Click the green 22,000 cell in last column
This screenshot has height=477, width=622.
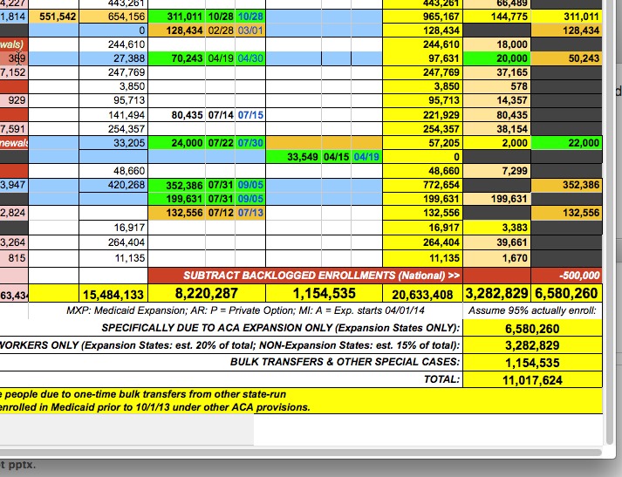coord(566,143)
